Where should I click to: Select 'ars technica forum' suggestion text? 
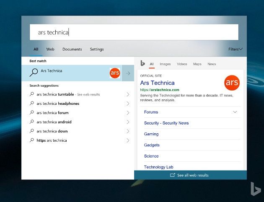click(52, 113)
